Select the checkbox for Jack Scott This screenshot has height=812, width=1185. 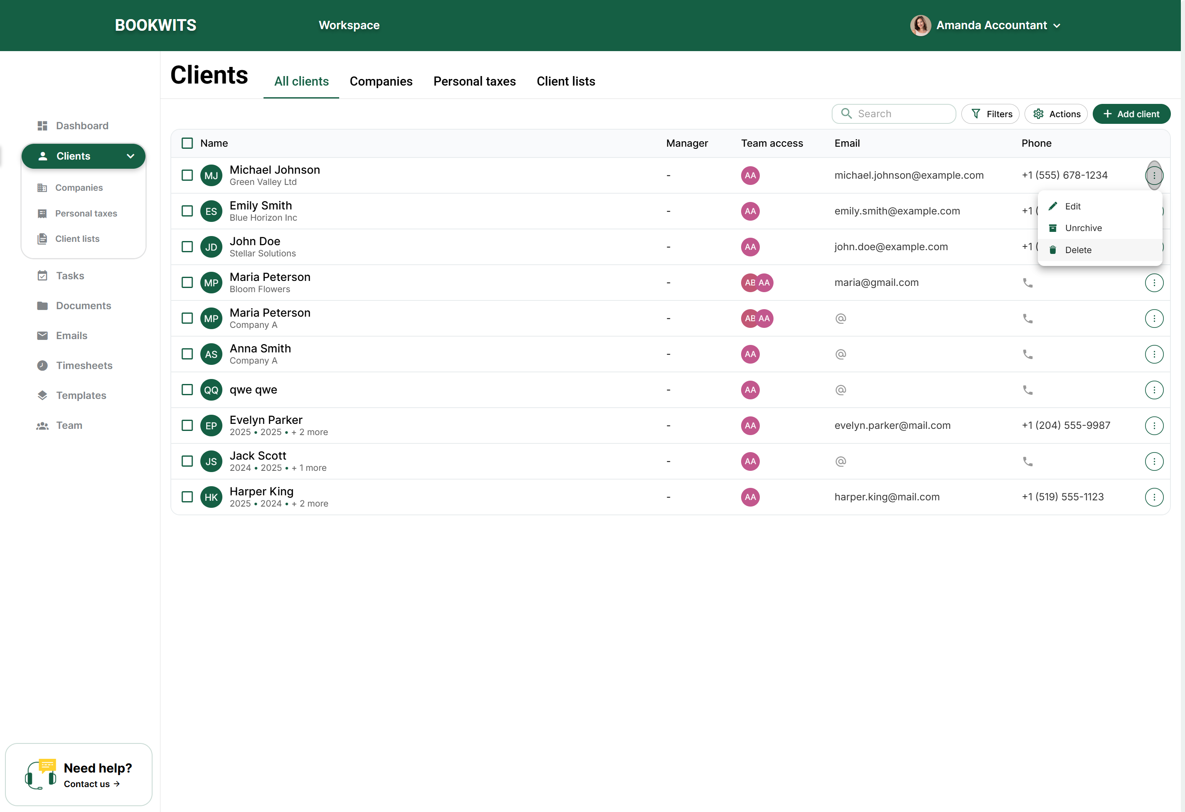click(187, 461)
